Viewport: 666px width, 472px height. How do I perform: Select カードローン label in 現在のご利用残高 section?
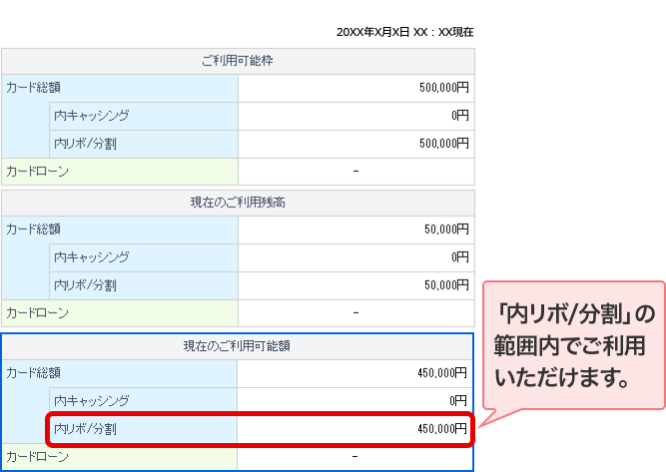click(x=38, y=313)
